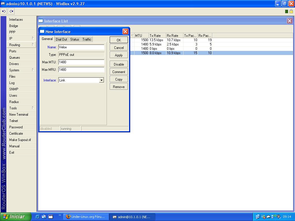
Task: Open the Certificate menu item
Action: (21, 134)
